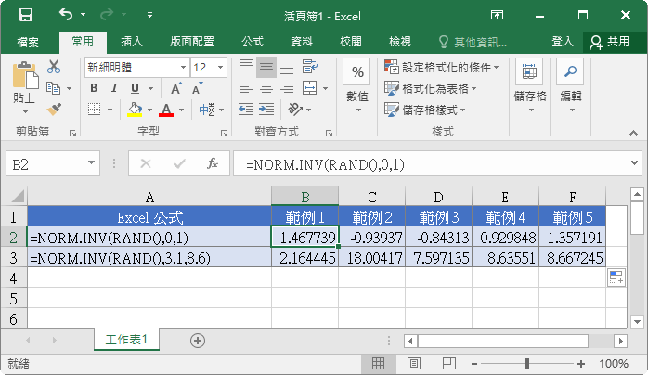Switch to Normal view in status bar
This screenshot has height=375, width=648.
378,364
